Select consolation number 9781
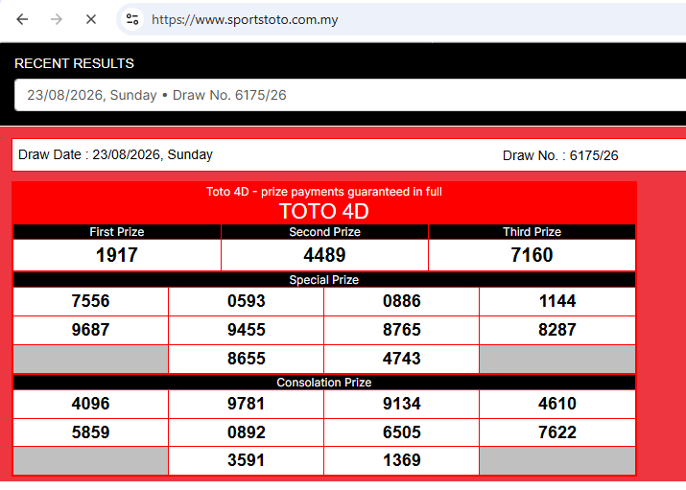The height and width of the screenshot is (490, 686). (247, 404)
